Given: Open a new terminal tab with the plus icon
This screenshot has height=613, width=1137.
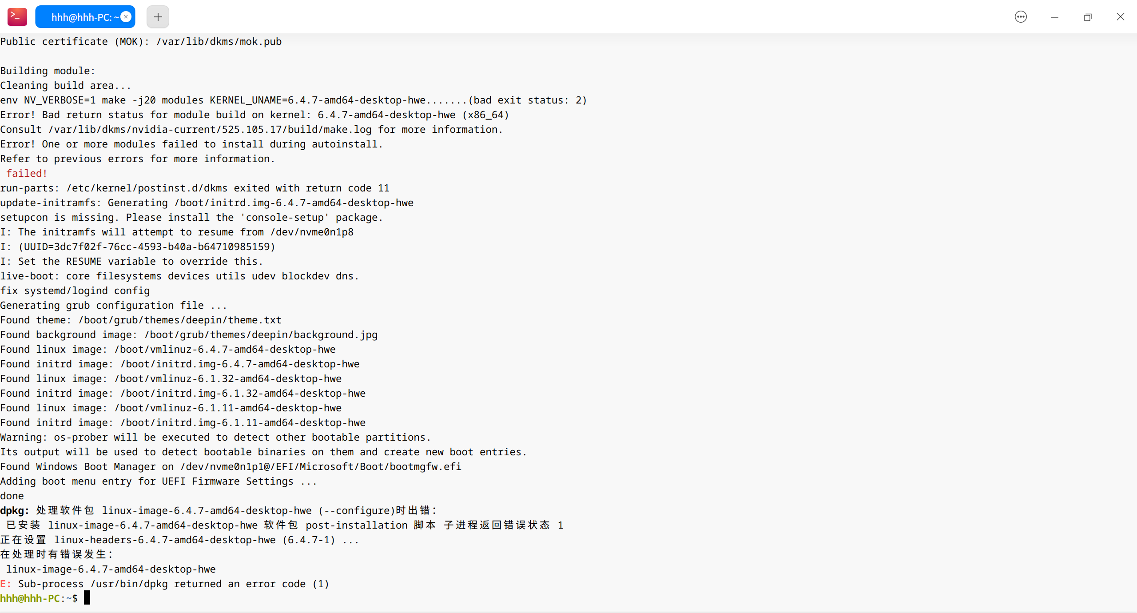Looking at the screenshot, I should click(x=158, y=16).
